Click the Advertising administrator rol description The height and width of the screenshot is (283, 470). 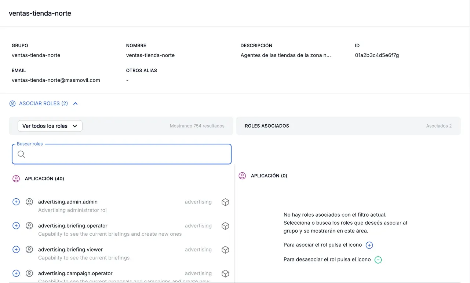(72, 210)
